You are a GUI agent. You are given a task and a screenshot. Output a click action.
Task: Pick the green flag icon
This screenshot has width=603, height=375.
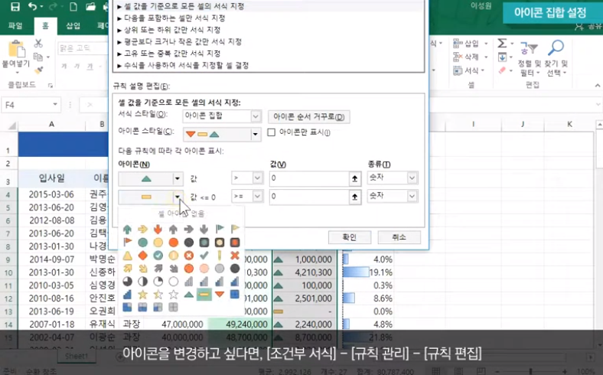click(x=220, y=230)
